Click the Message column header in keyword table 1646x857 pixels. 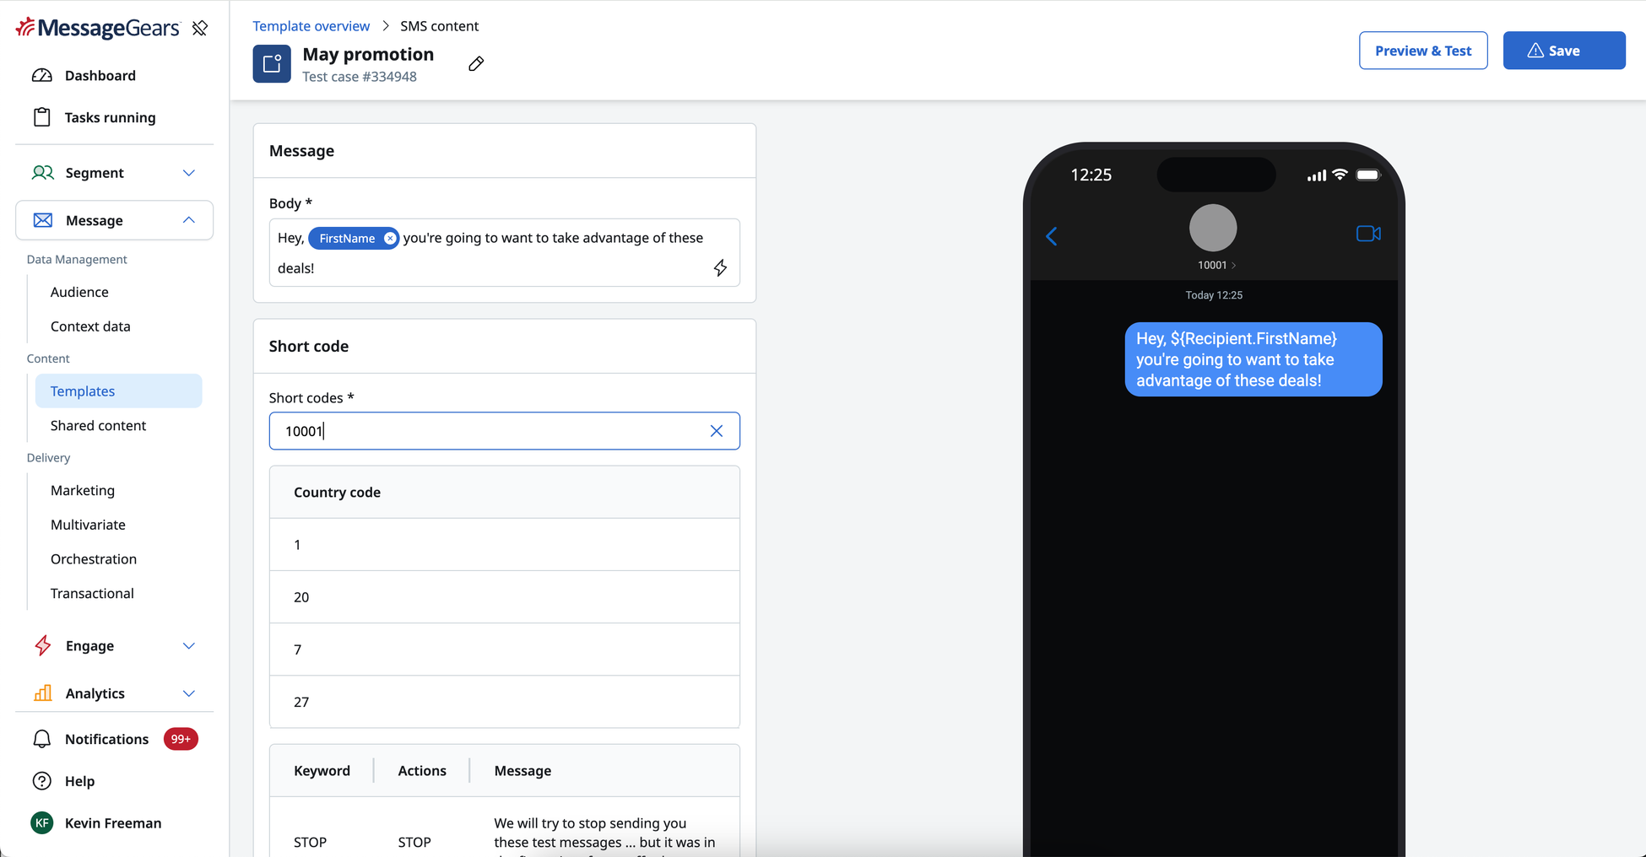click(x=522, y=771)
